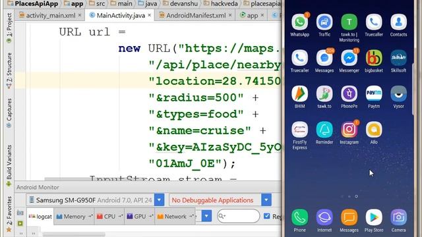Open the Allo app

pos(374,130)
